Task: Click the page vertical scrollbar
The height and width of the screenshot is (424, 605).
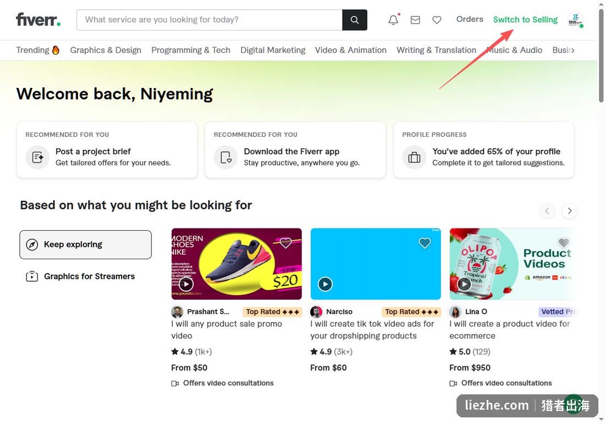Action: pyautogui.click(x=601, y=56)
